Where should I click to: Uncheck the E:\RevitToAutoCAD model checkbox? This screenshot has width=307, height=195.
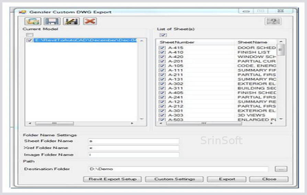(30, 40)
